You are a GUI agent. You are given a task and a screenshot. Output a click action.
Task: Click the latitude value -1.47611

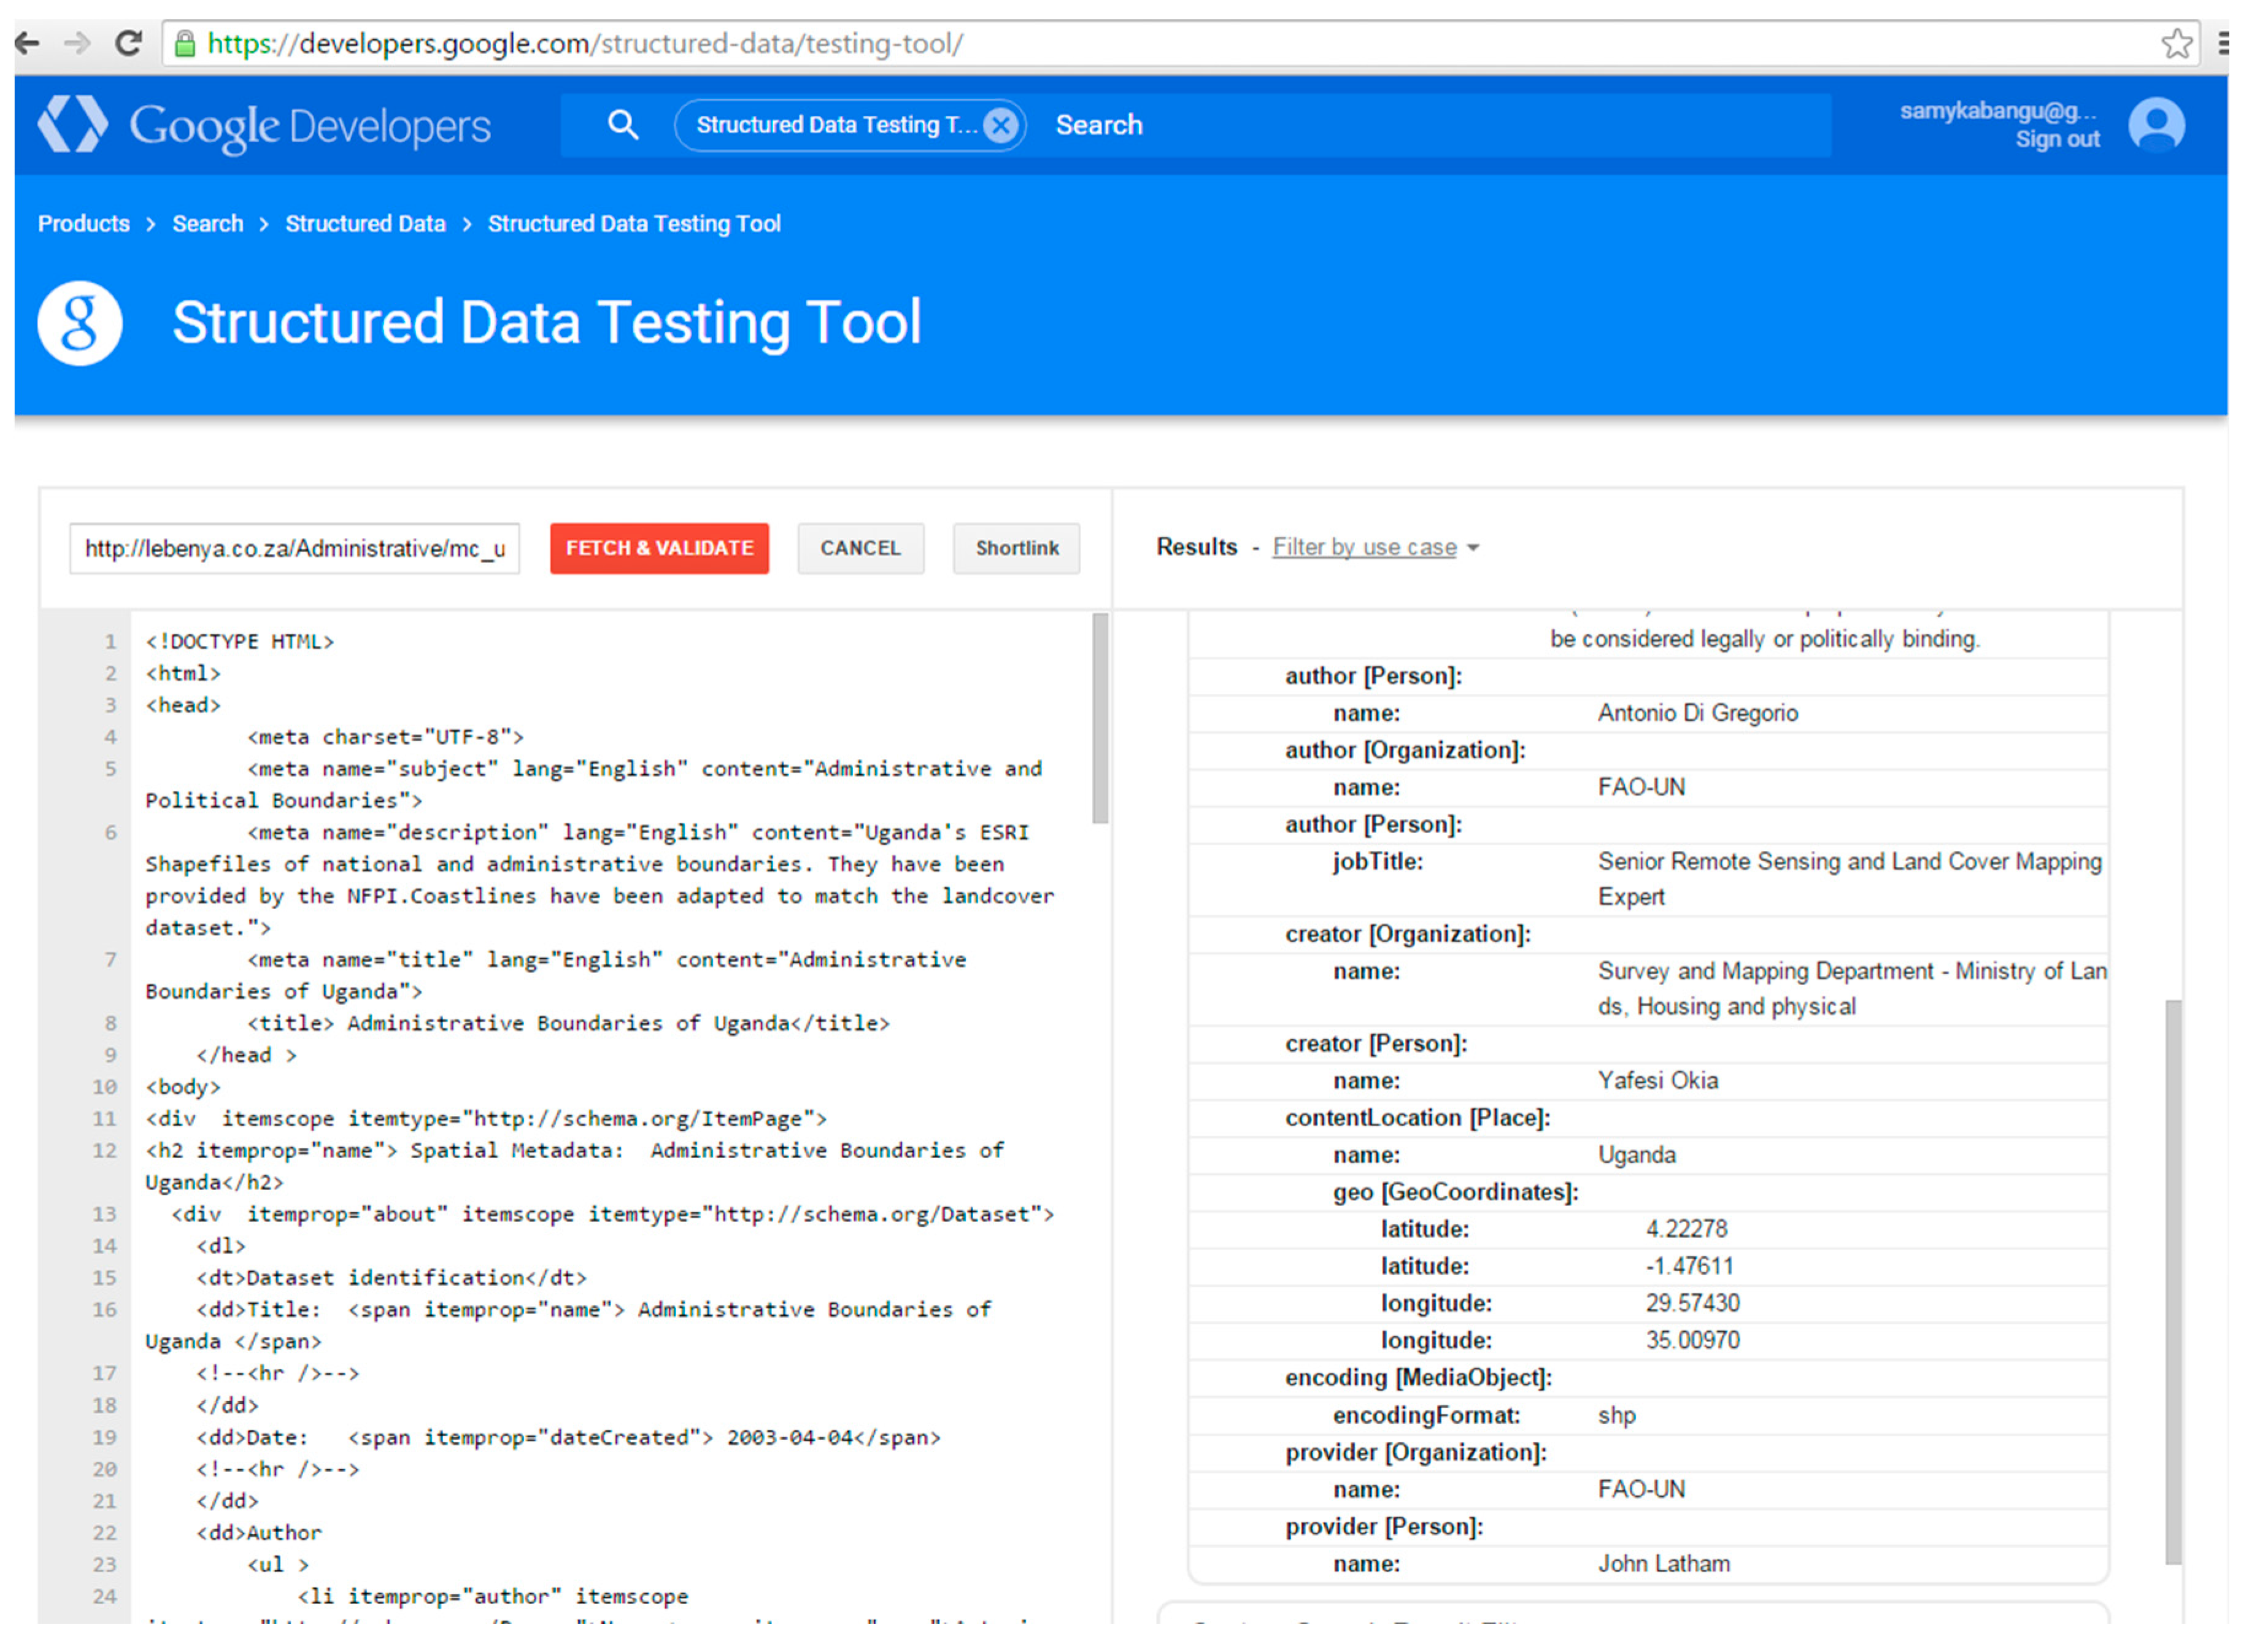[1689, 1266]
